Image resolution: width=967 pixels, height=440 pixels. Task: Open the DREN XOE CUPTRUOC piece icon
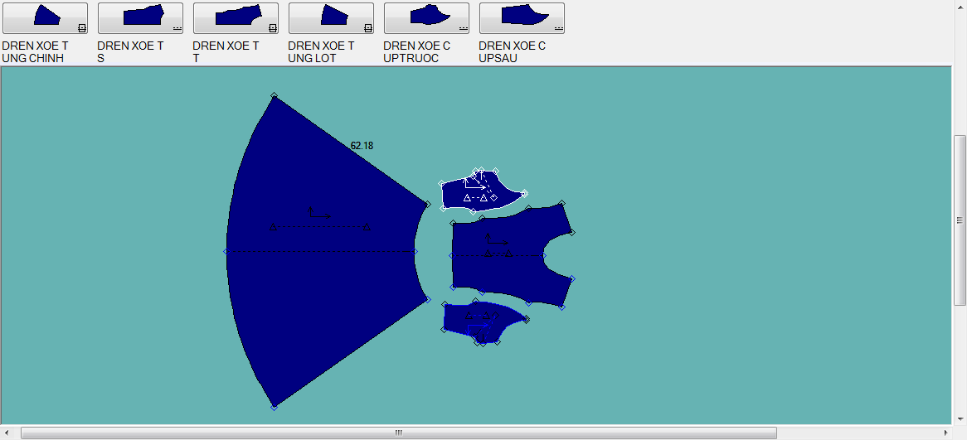426,17
